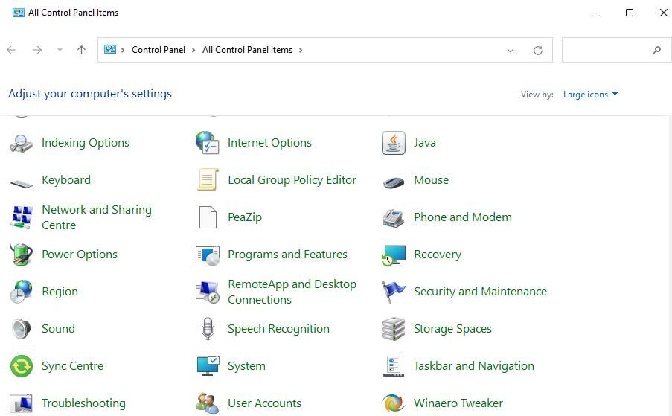
Task: Expand chevron after All Control Panel Items
Action: coord(301,50)
